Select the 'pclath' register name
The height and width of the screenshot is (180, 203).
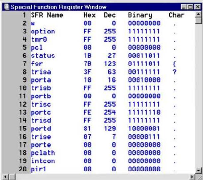pyautogui.click(x=43, y=153)
